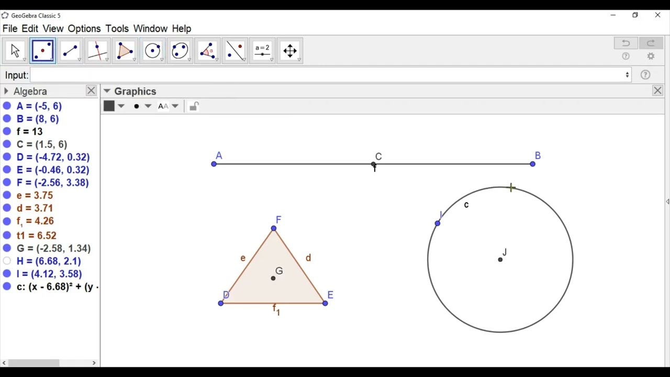Select the Perpendicular Line tool
Image resolution: width=670 pixels, height=377 pixels.
pos(97,51)
